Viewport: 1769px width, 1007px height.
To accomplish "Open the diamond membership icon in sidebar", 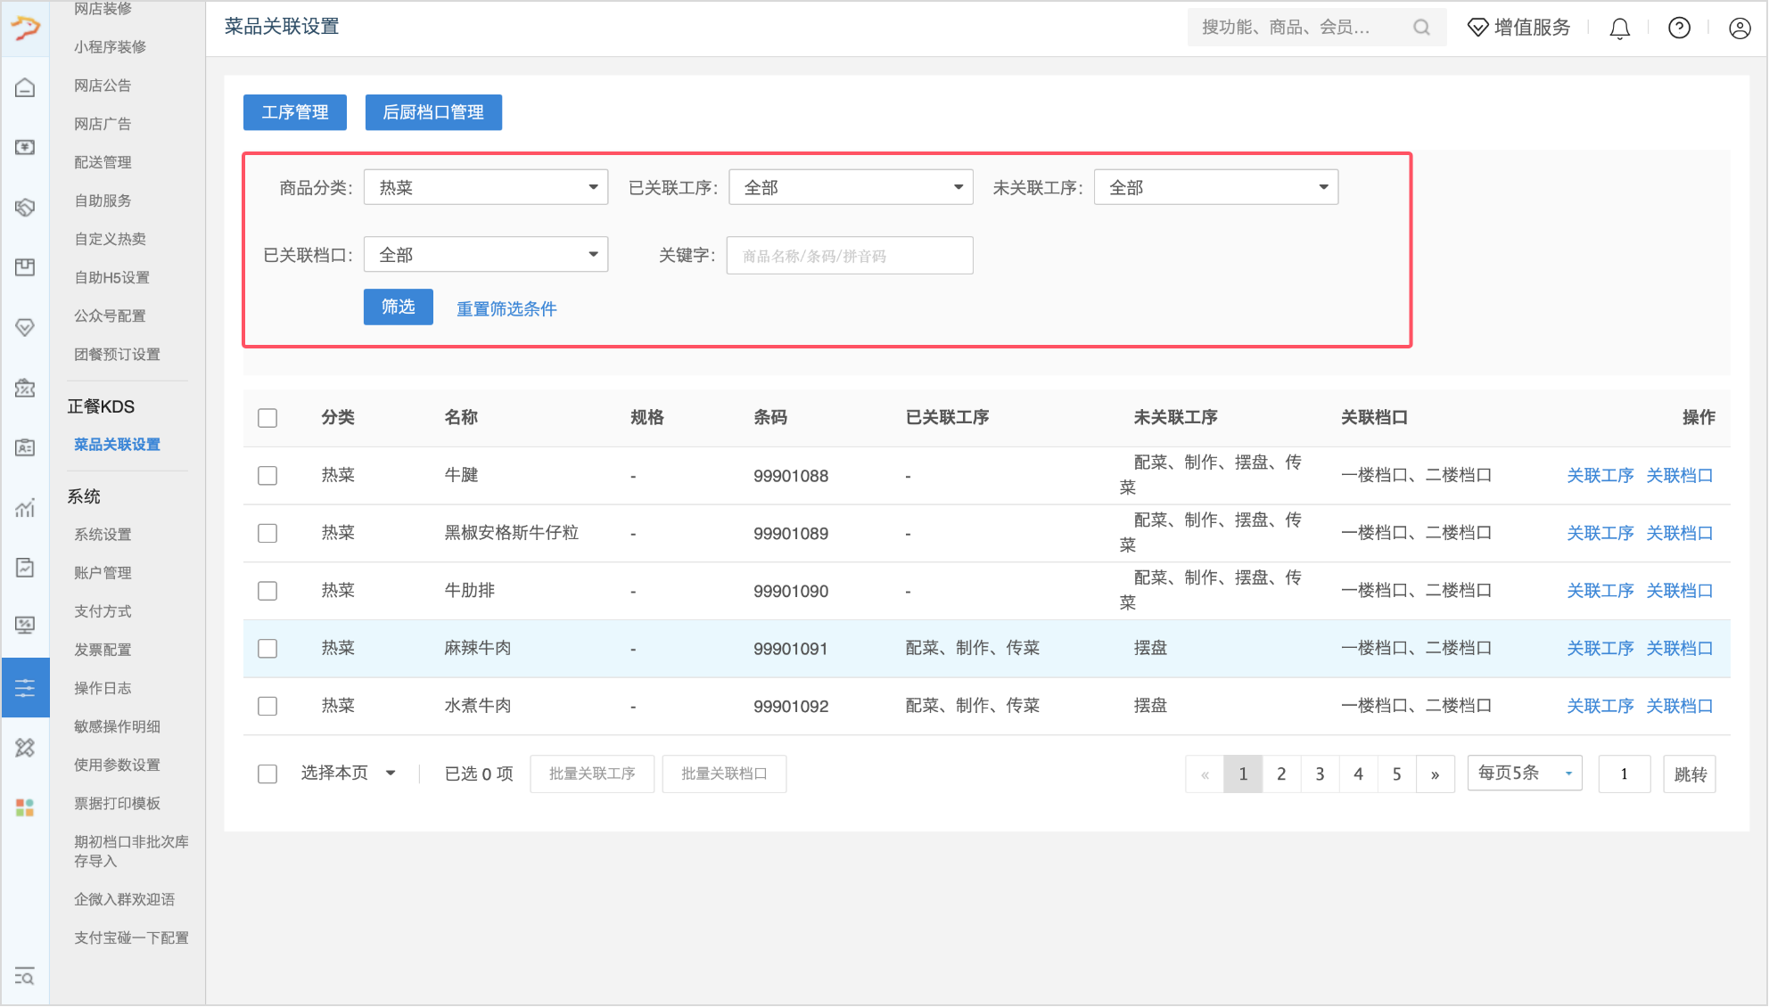I will click(x=25, y=327).
